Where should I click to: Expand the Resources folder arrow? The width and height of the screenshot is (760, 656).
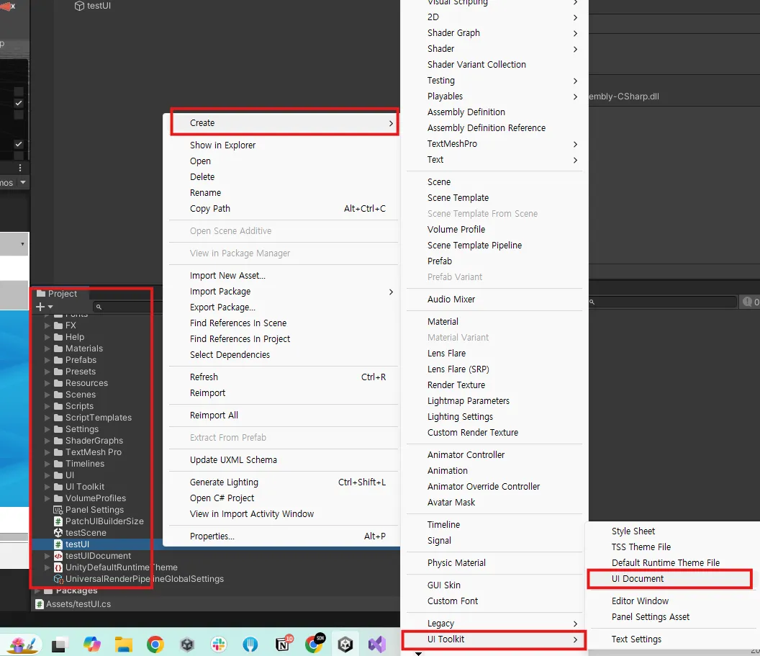[x=47, y=383]
